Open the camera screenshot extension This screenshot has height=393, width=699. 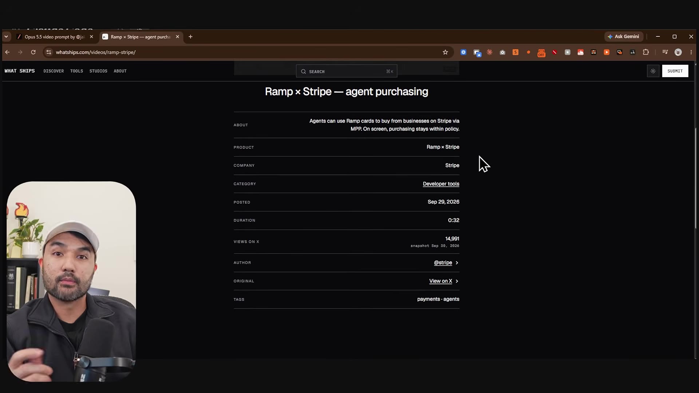point(502,52)
